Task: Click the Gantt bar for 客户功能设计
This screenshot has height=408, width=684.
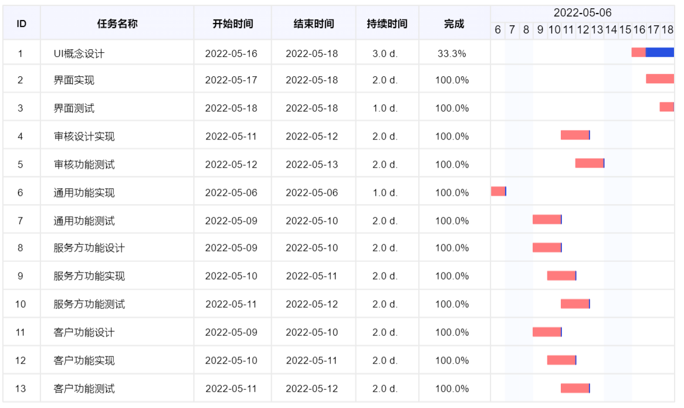Action: click(547, 332)
